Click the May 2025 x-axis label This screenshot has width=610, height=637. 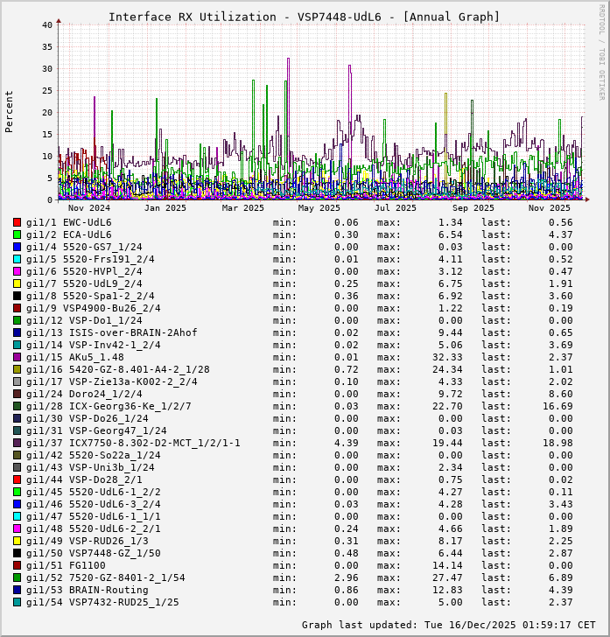319,208
